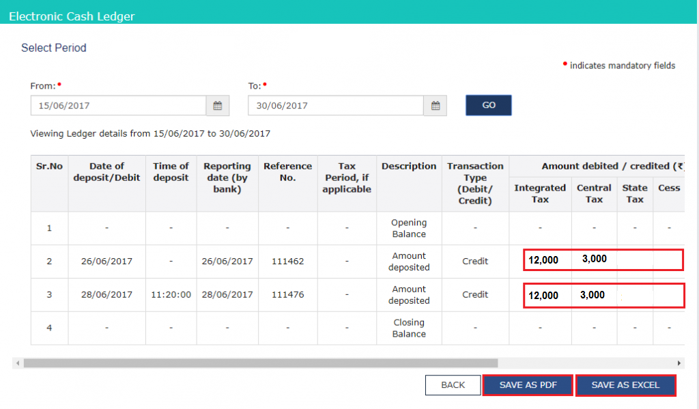Click the Transaction Type column header
The height and width of the screenshot is (409, 699).
475,183
